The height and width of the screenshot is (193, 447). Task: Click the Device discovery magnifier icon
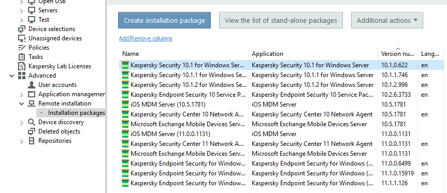[x=32, y=122]
